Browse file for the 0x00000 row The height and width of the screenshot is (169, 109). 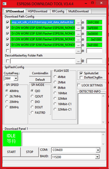pyautogui.click(x=78, y=34)
